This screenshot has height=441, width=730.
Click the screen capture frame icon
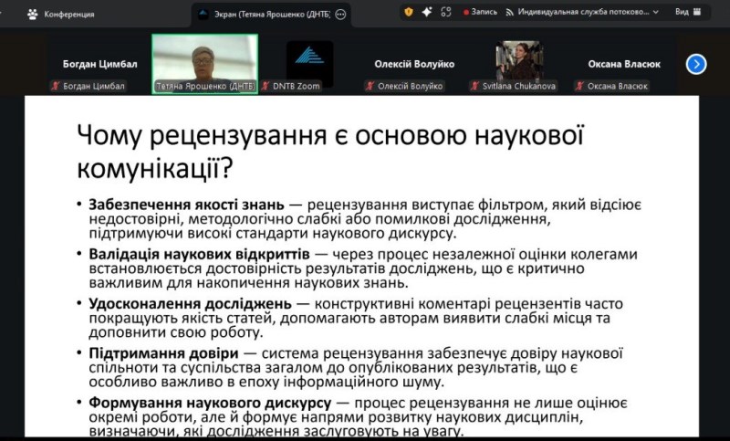pos(445,12)
